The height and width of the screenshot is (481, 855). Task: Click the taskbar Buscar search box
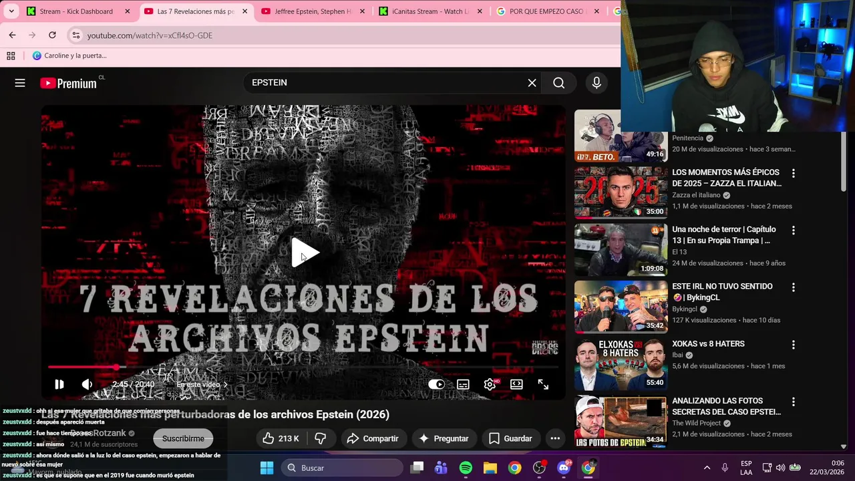[x=342, y=468]
